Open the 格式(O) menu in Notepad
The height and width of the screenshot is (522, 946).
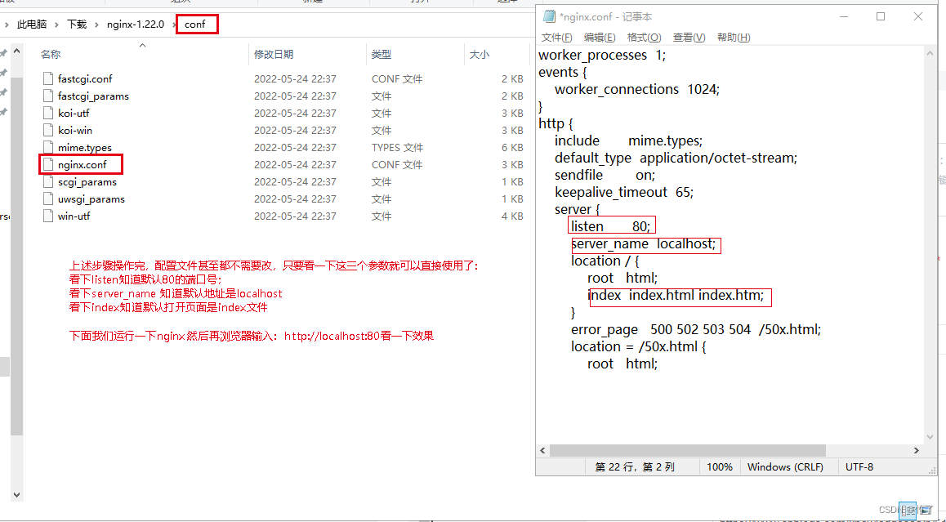click(x=645, y=38)
